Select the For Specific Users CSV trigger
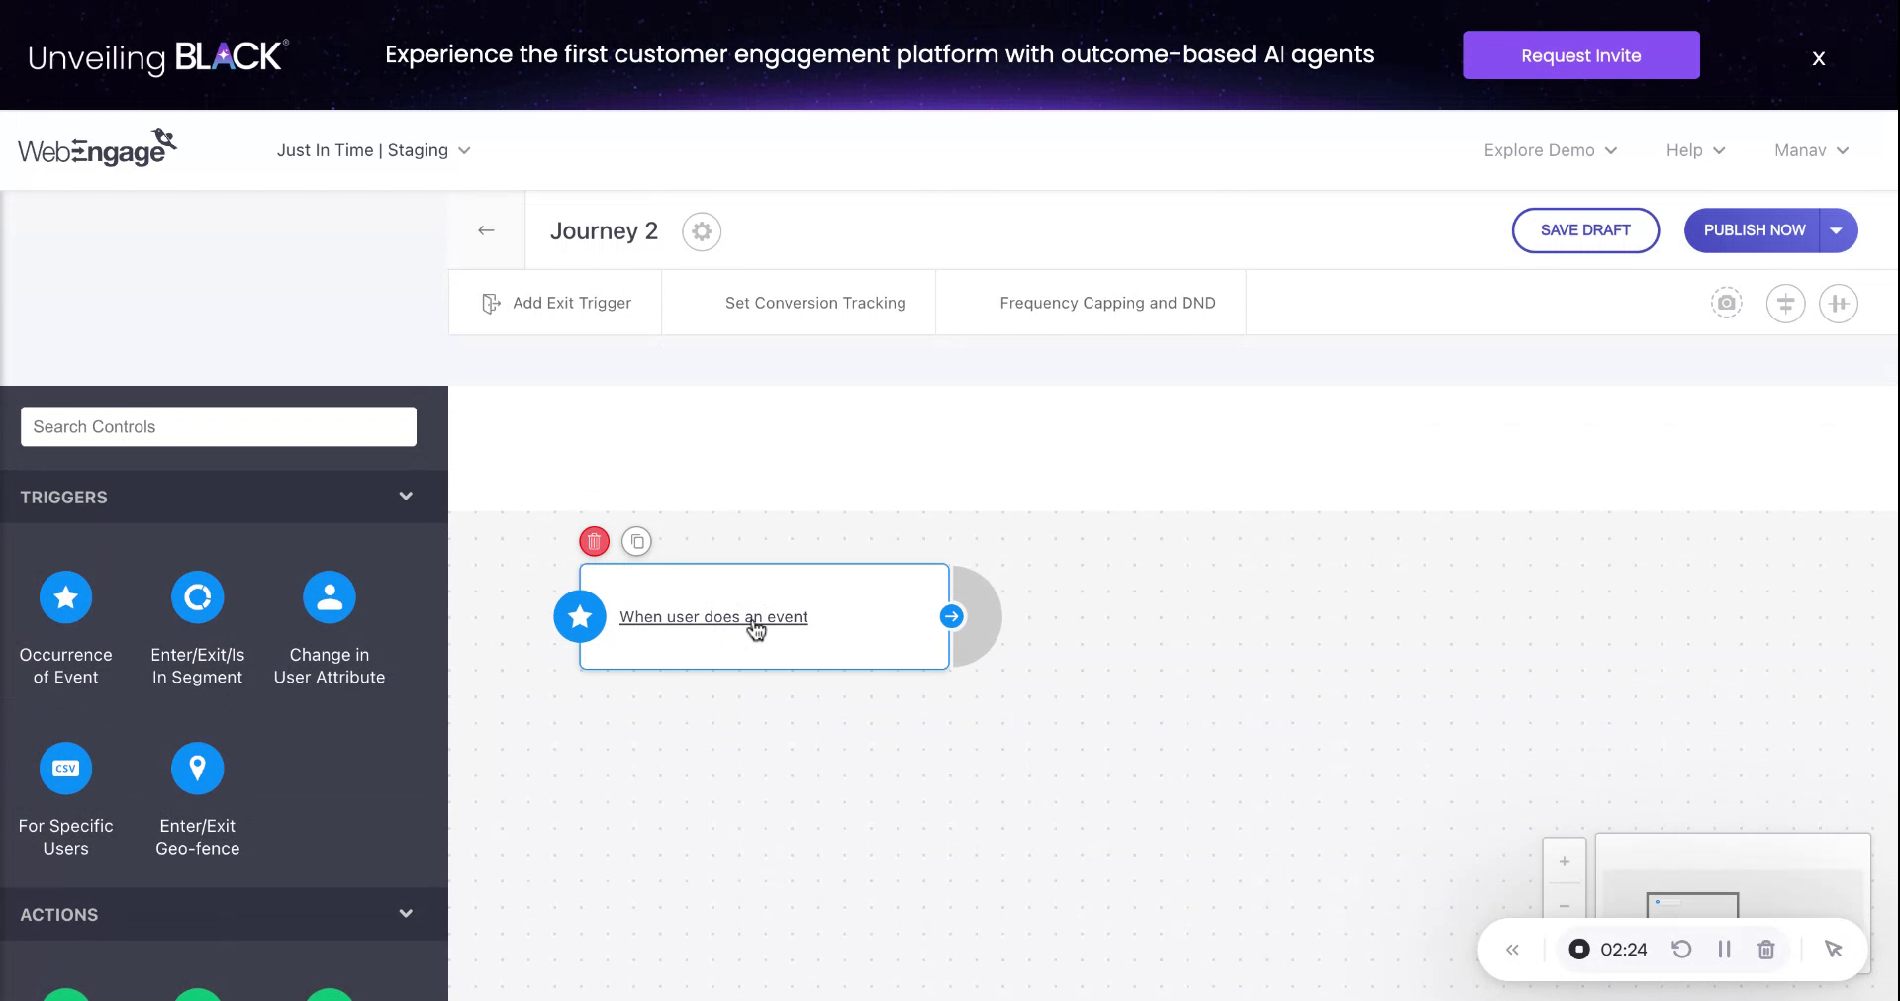 [x=65, y=769]
